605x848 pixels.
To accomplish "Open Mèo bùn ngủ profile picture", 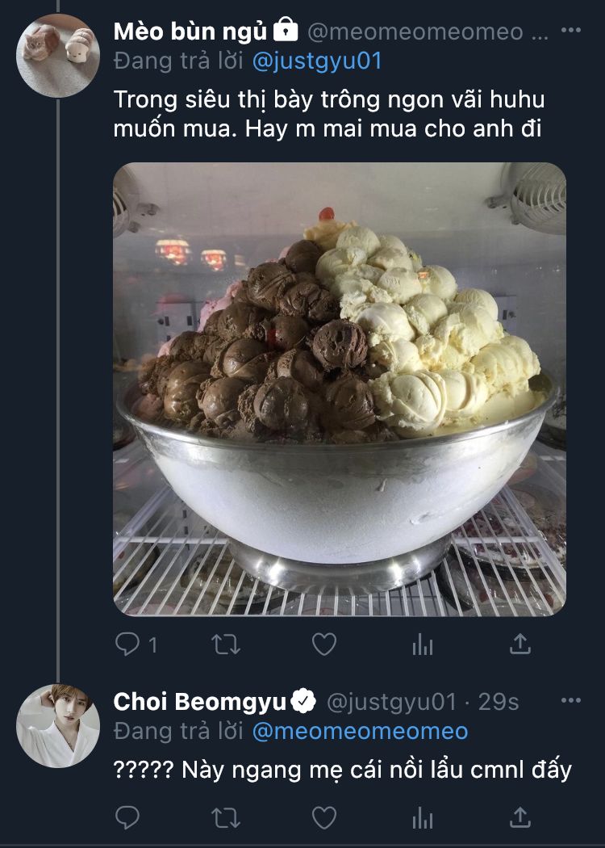I will [58, 56].
